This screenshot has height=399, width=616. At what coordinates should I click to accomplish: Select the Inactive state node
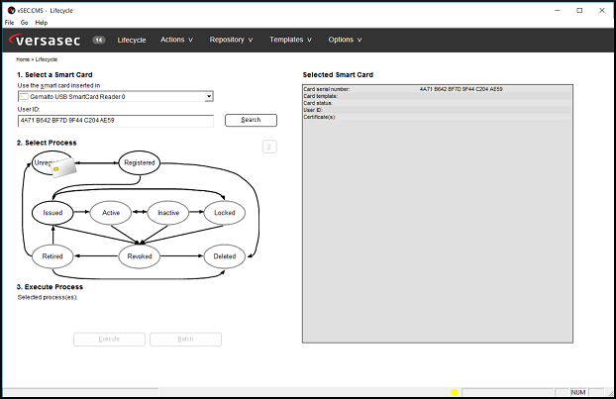click(x=168, y=213)
